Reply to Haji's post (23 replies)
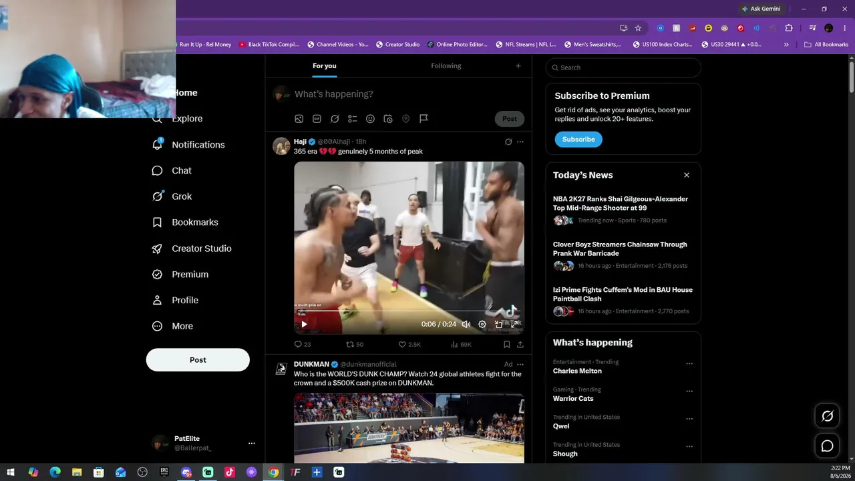This screenshot has height=481, width=855. pos(303,345)
